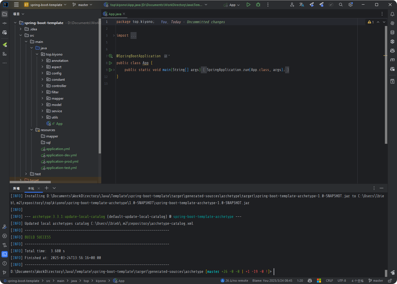397x284 pixels.
Task: Click project tree horizontal scrollbar
Action: (x=30, y=182)
